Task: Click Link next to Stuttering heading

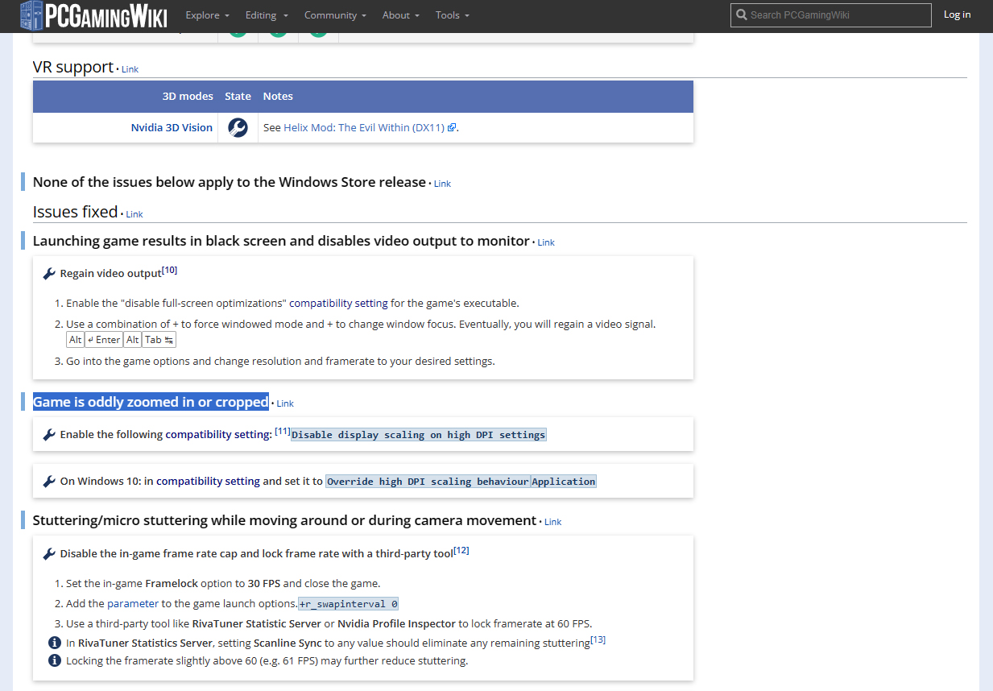Action: coord(552,522)
